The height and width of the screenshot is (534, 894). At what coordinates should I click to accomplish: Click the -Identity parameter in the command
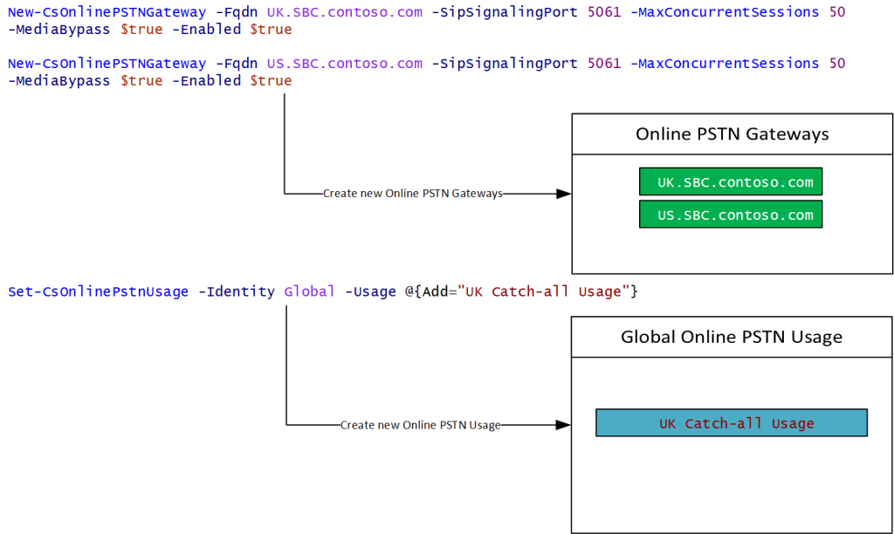(236, 291)
